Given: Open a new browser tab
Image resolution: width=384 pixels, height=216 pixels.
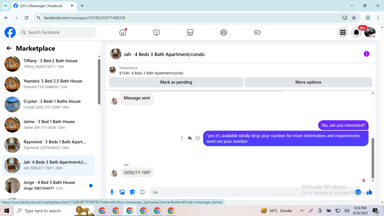Looking at the screenshot, I should click(x=82, y=6).
